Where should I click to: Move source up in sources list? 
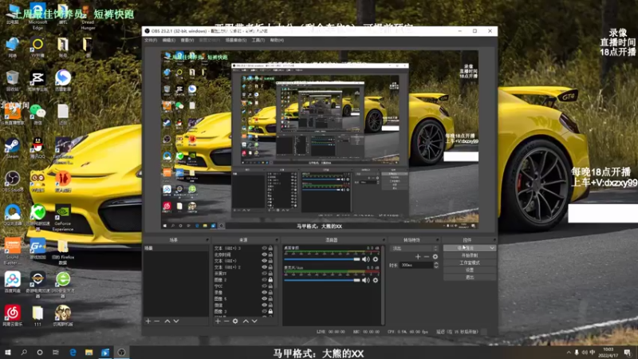point(246,322)
